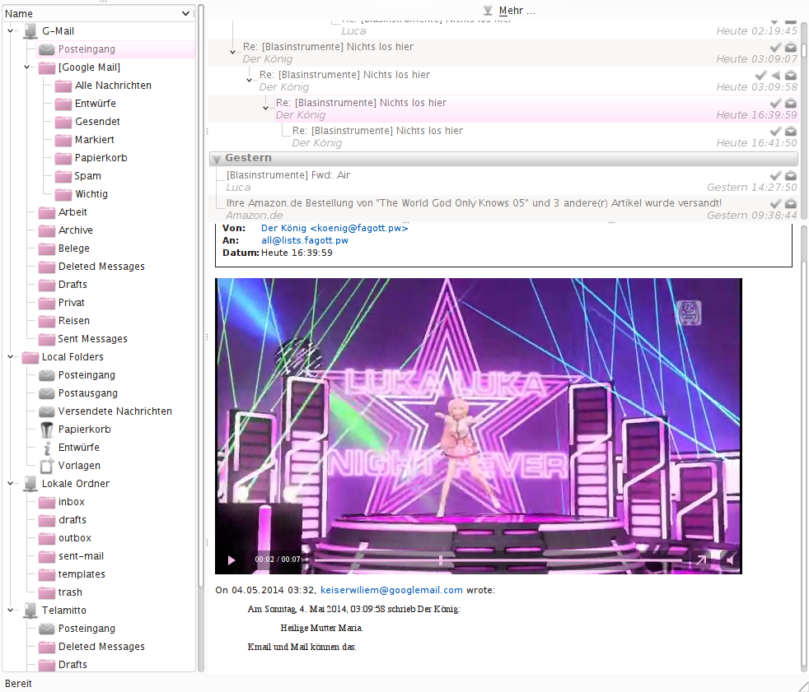This screenshot has width=809, height=692.
Task: Collapse the Gestern message group
Action: [217, 159]
